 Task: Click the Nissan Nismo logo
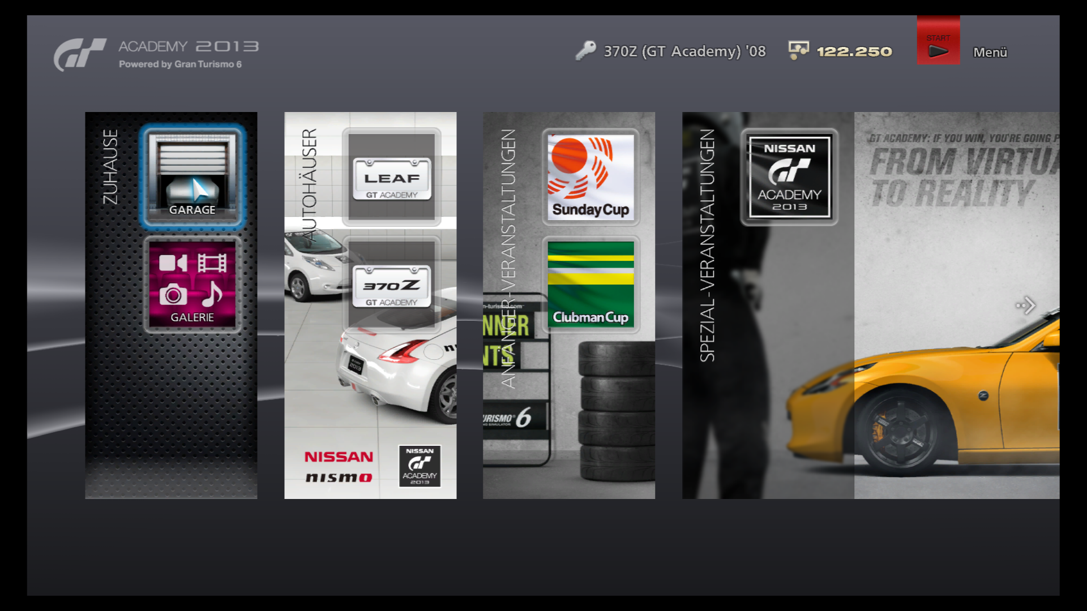339,467
